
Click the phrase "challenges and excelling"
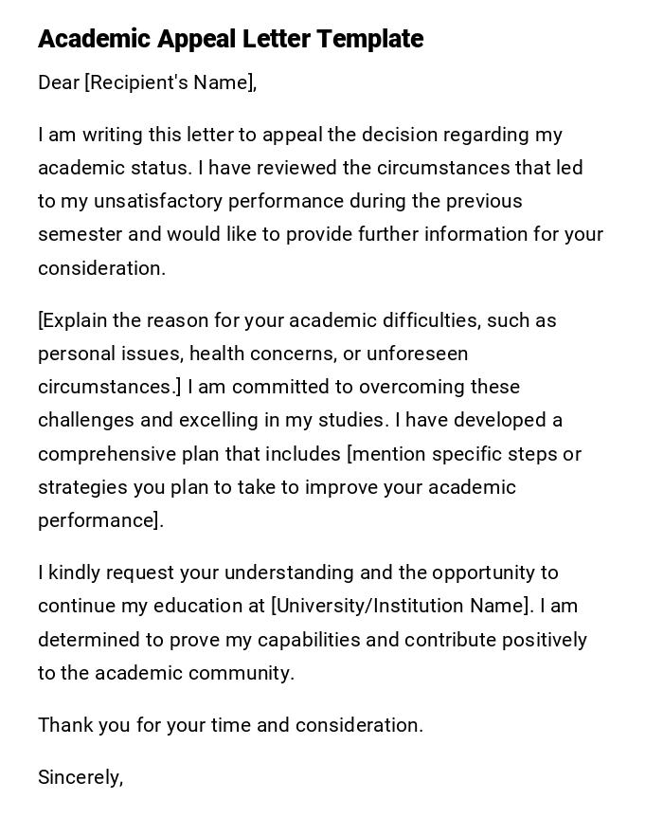147,420
